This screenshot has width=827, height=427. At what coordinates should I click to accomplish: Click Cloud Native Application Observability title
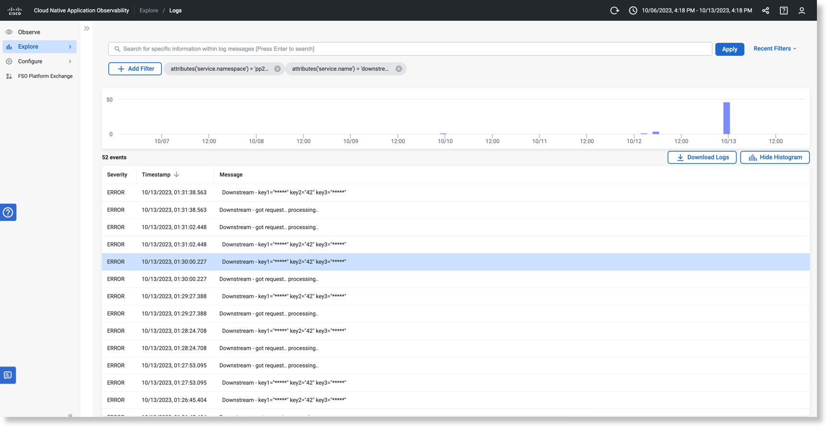pyautogui.click(x=82, y=11)
